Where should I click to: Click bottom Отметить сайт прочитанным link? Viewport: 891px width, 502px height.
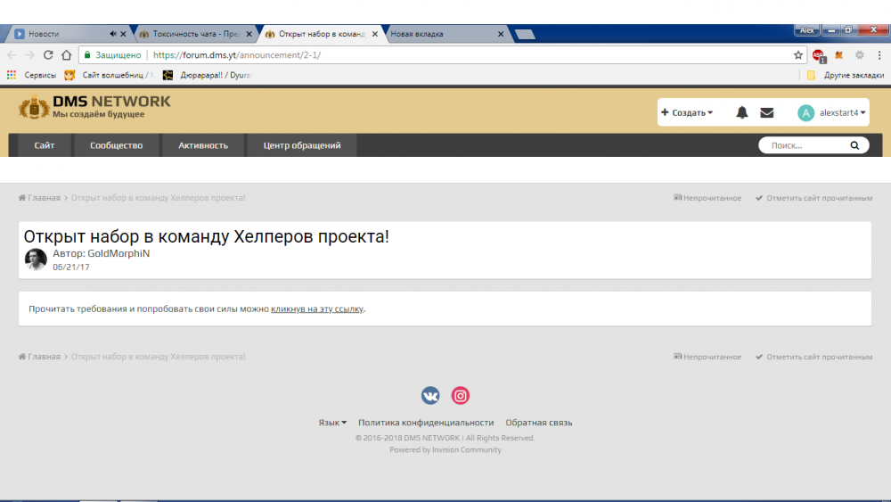click(813, 357)
